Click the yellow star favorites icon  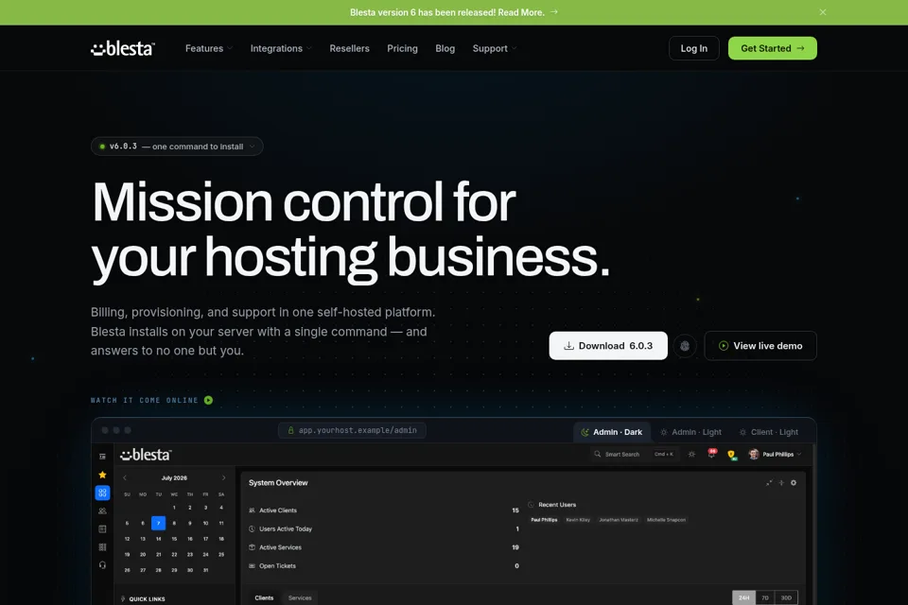[102, 475]
